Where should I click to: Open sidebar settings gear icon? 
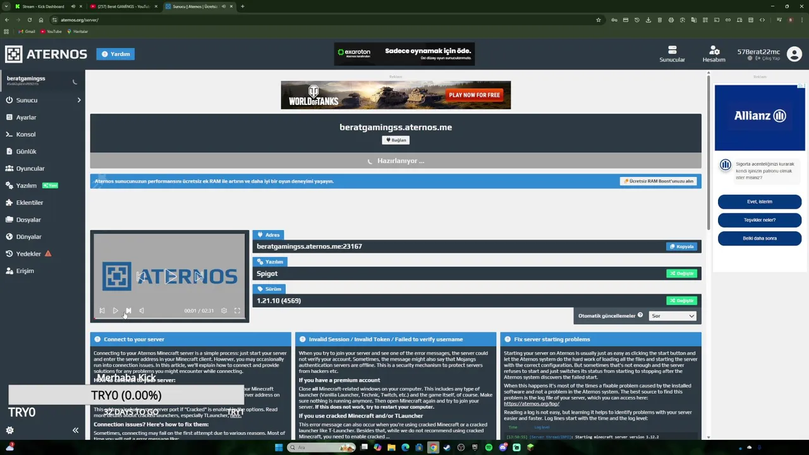click(x=9, y=430)
